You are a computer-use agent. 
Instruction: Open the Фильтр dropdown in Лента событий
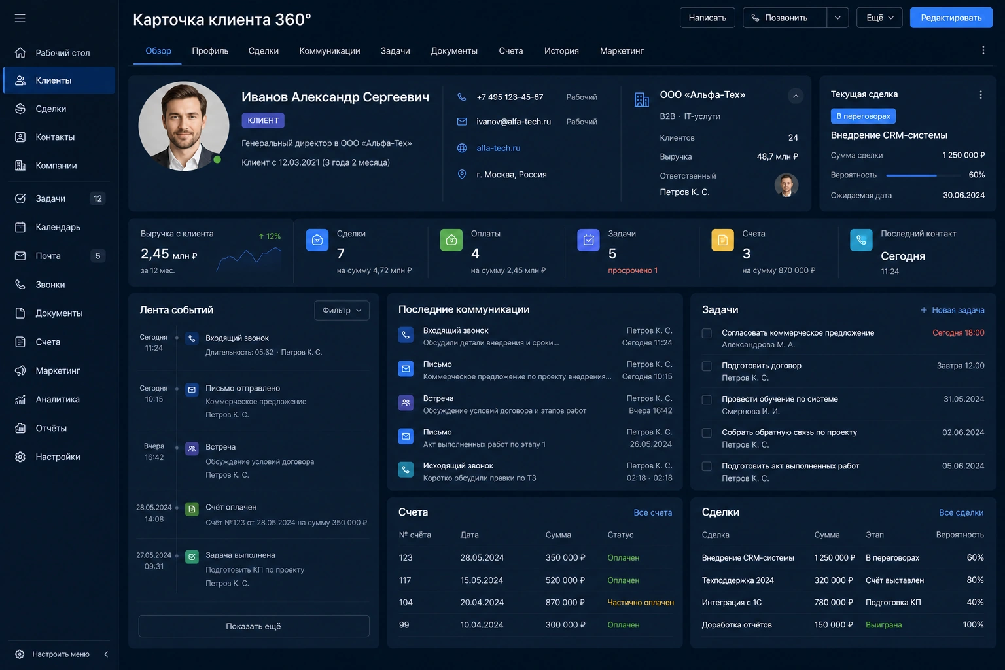coord(342,310)
